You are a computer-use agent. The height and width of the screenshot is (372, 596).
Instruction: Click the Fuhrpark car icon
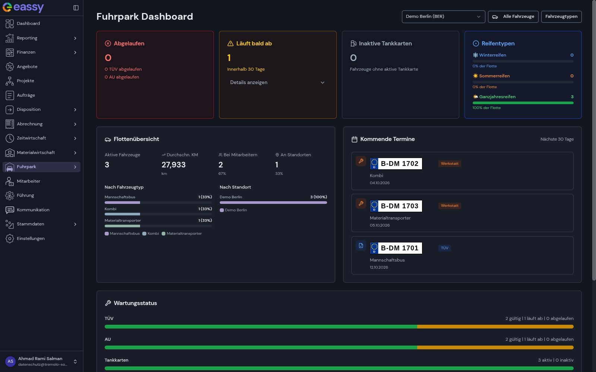point(10,167)
